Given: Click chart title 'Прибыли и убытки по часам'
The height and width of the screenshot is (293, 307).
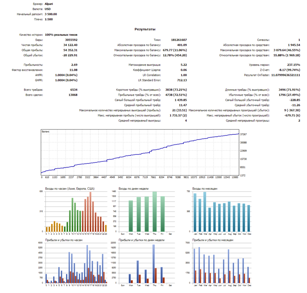Looking at the screenshot, I should click(x=64, y=240).
